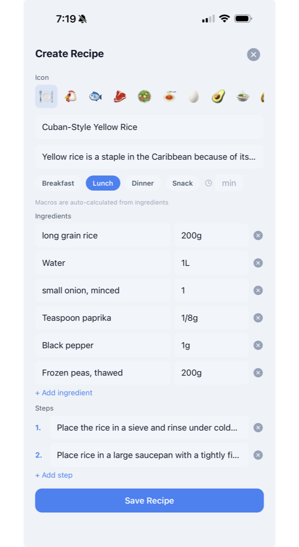Select the fork and plate recipe icon
299x547 pixels.
click(x=46, y=96)
